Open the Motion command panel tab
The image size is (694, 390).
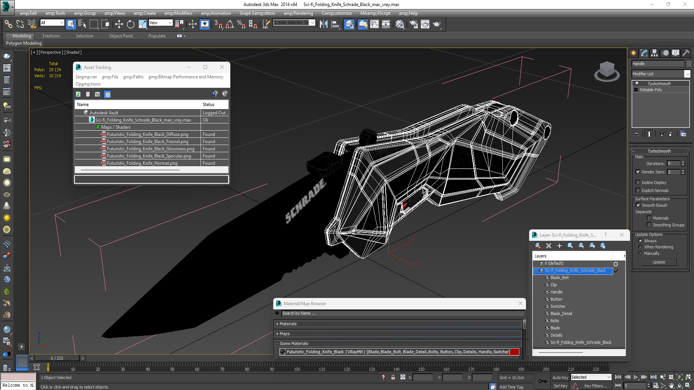pyautogui.click(x=665, y=53)
